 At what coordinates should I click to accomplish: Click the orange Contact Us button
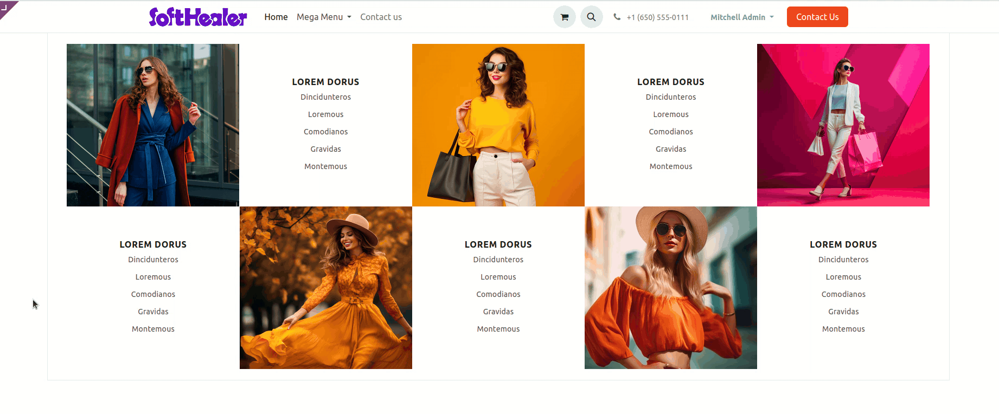[817, 17]
